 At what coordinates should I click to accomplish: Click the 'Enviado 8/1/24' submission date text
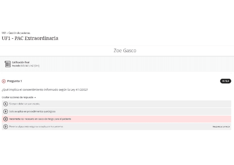point(26,66)
